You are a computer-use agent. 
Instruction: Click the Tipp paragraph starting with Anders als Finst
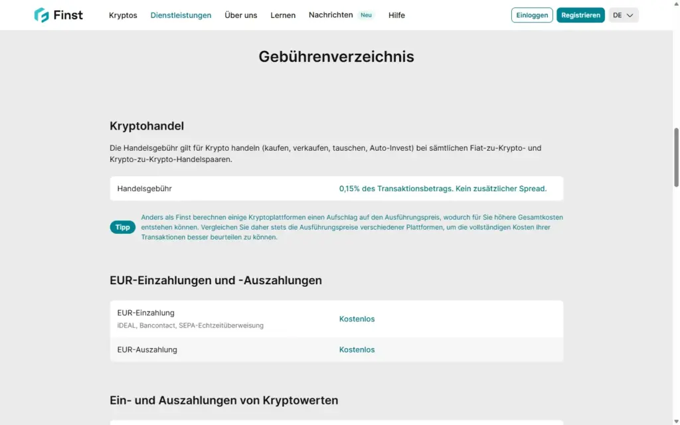[352, 227]
